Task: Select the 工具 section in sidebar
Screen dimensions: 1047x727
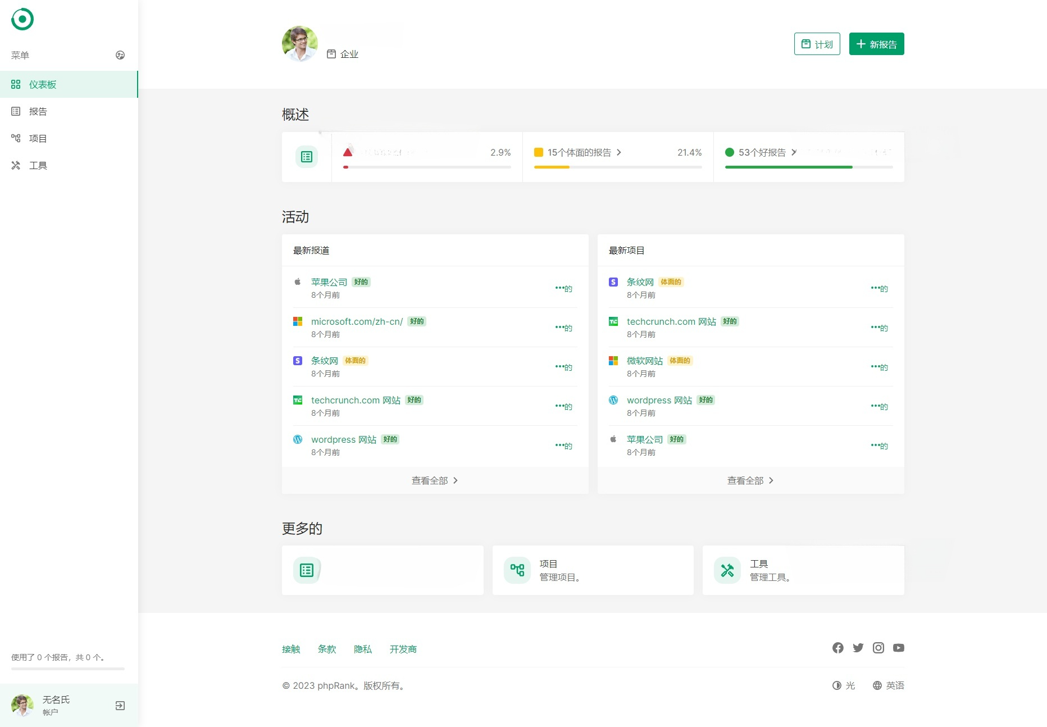Action: click(38, 165)
